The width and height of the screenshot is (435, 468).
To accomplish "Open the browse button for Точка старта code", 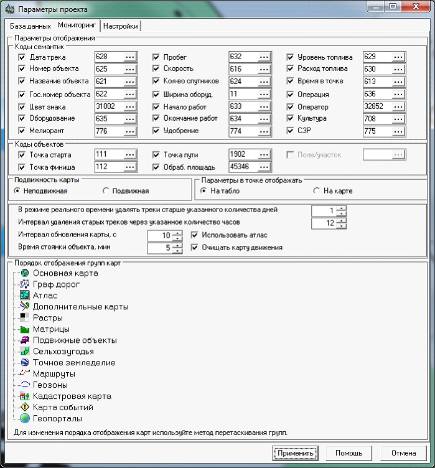I will click(x=130, y=154).
